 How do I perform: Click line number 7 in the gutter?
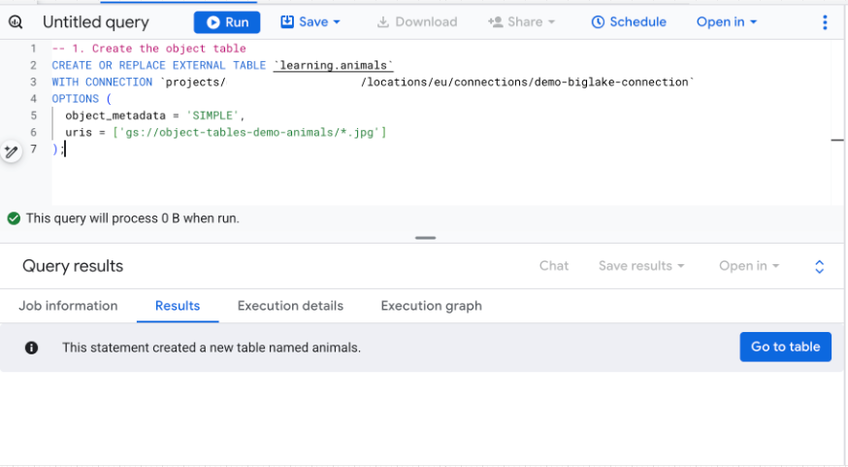(x=34, y=149)
